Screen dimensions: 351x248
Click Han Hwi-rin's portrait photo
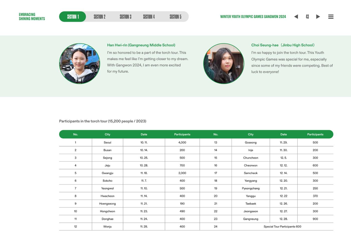(x=79, y=63)
